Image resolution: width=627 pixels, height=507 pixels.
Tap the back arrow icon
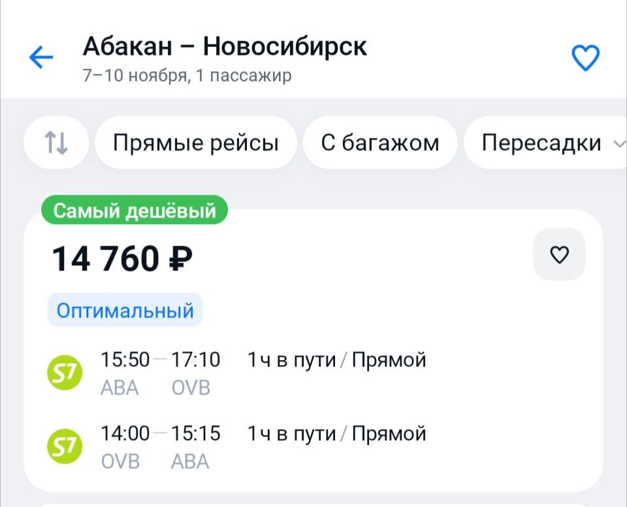click(40, 58)
